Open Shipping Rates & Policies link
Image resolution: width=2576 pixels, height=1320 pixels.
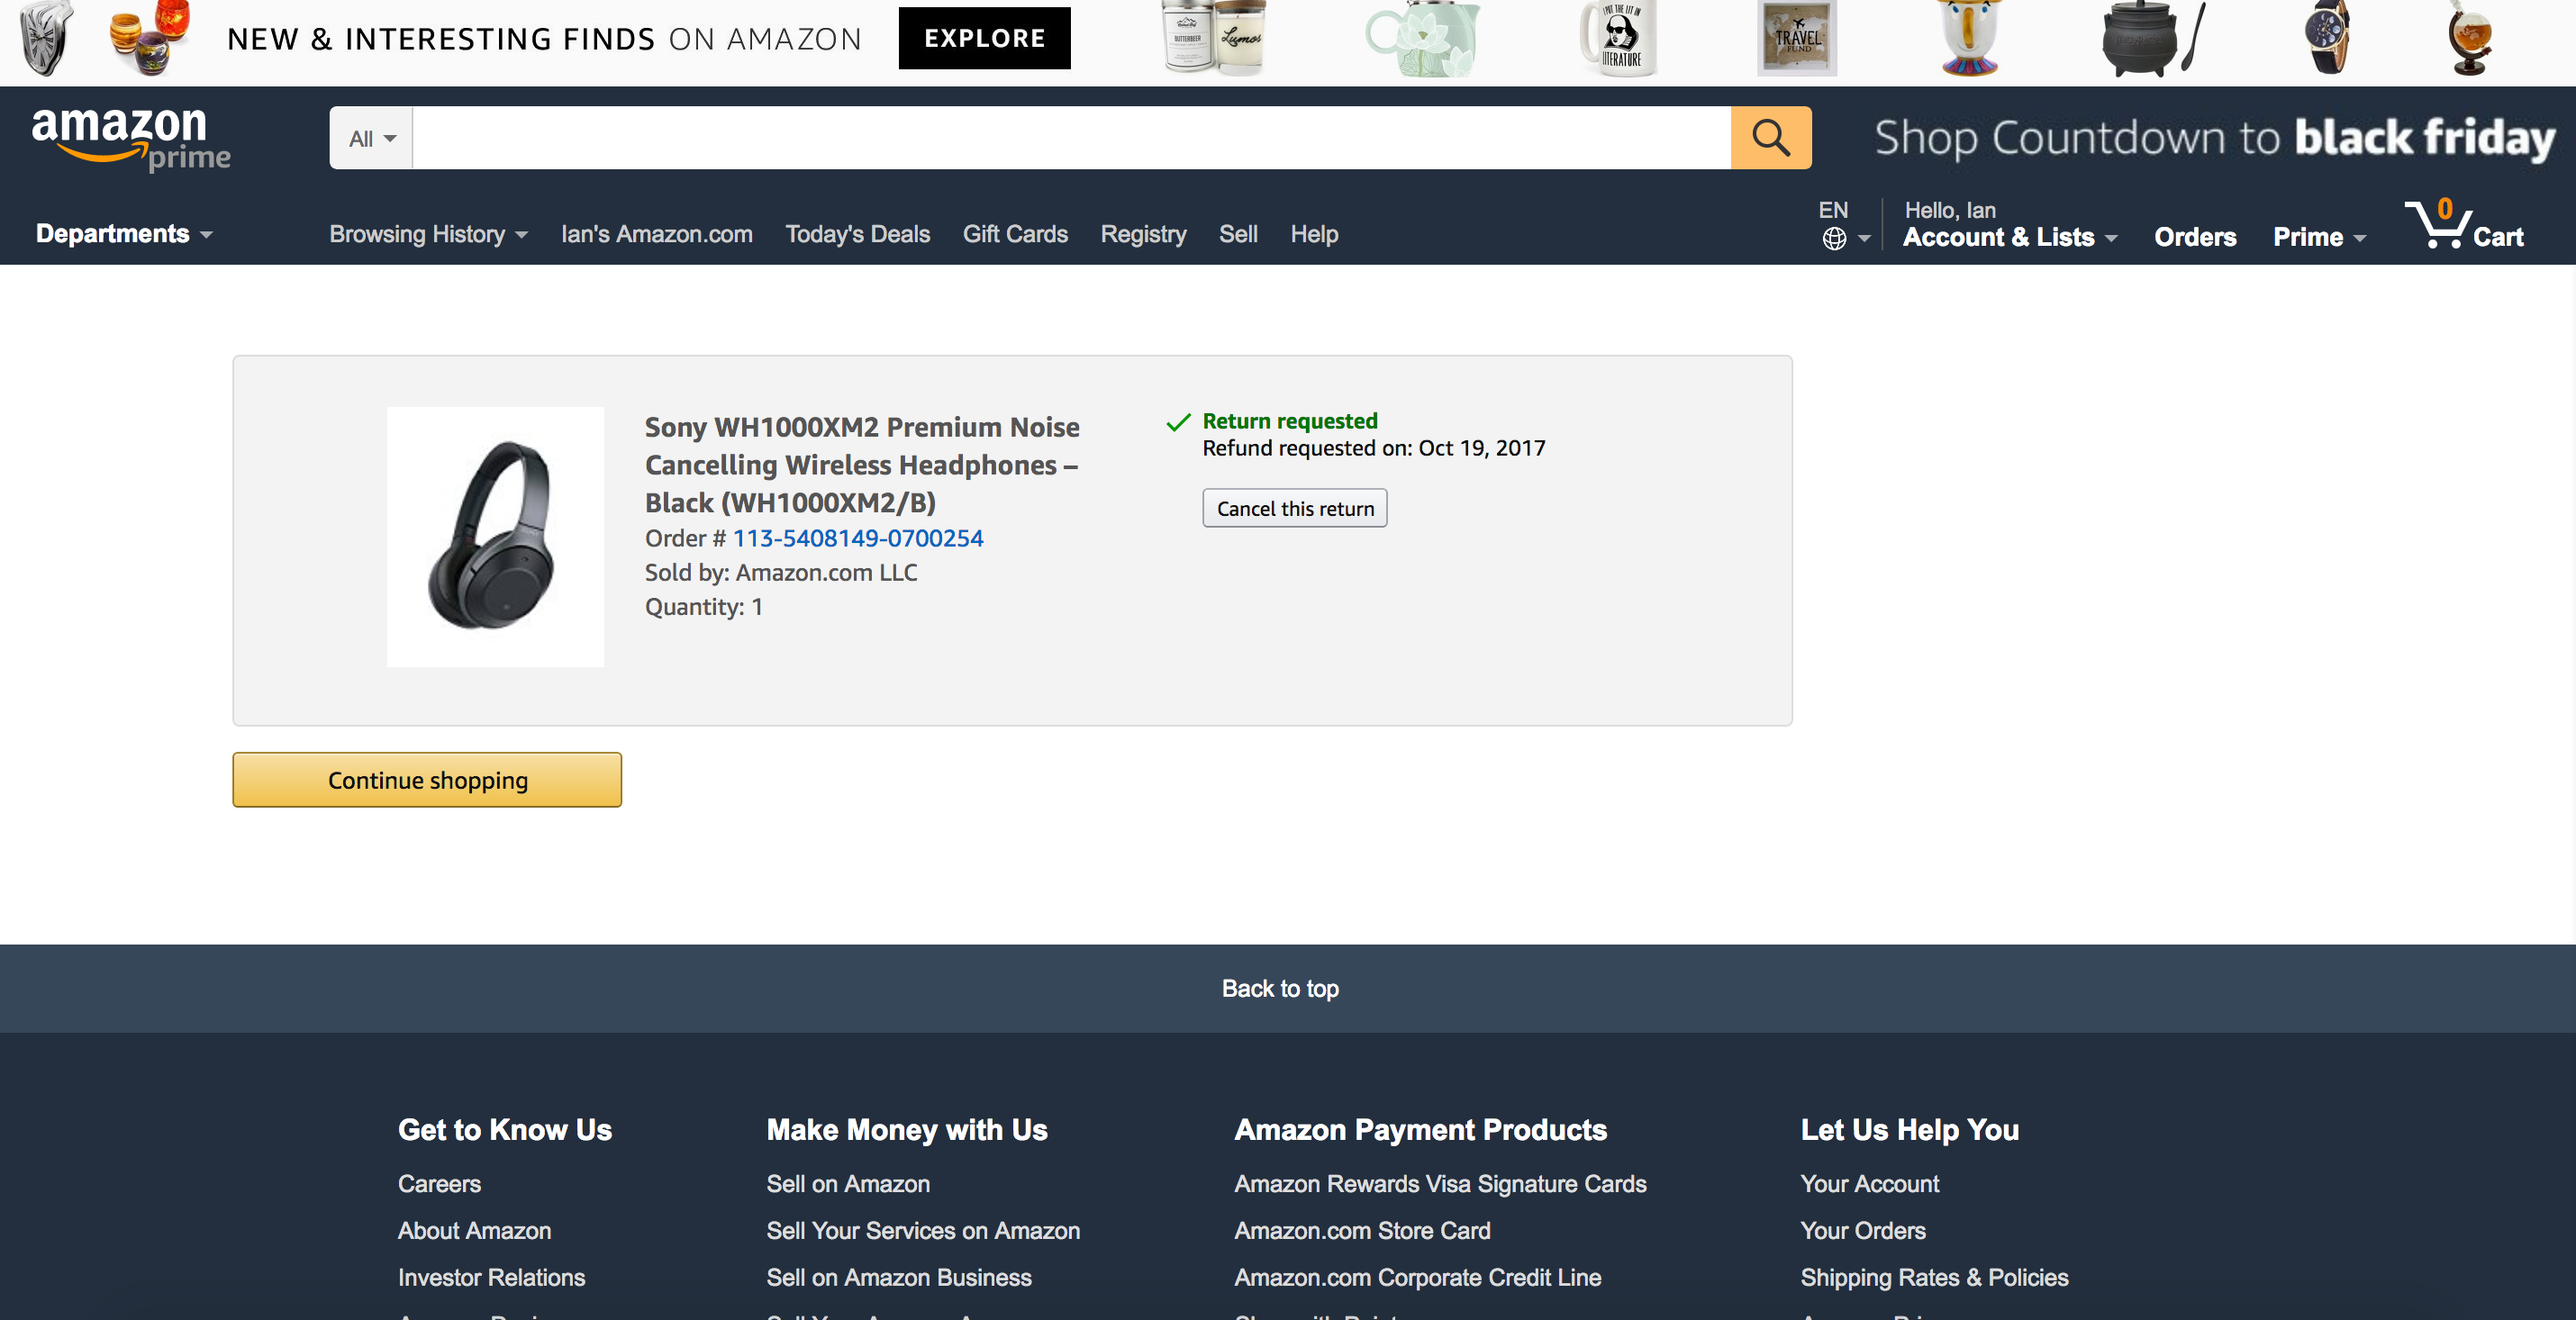coord(1934,1278)
